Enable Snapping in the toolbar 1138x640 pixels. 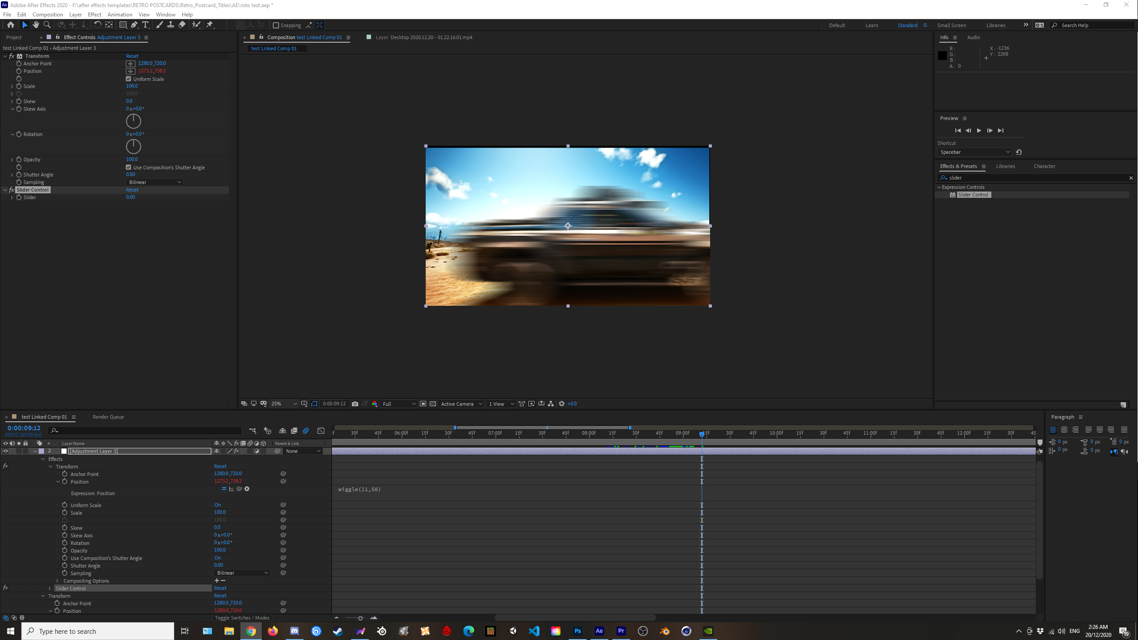point(276,25)
